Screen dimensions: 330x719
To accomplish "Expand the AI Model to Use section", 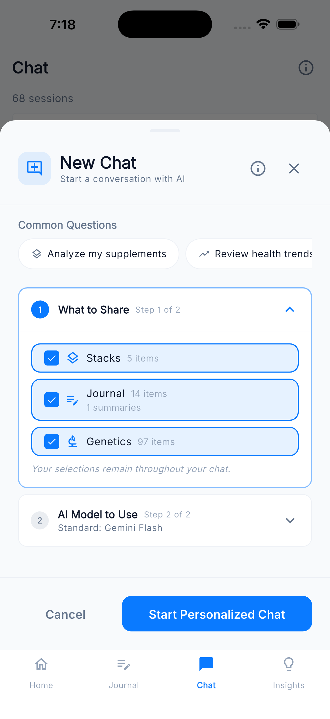I will (290, 520).
